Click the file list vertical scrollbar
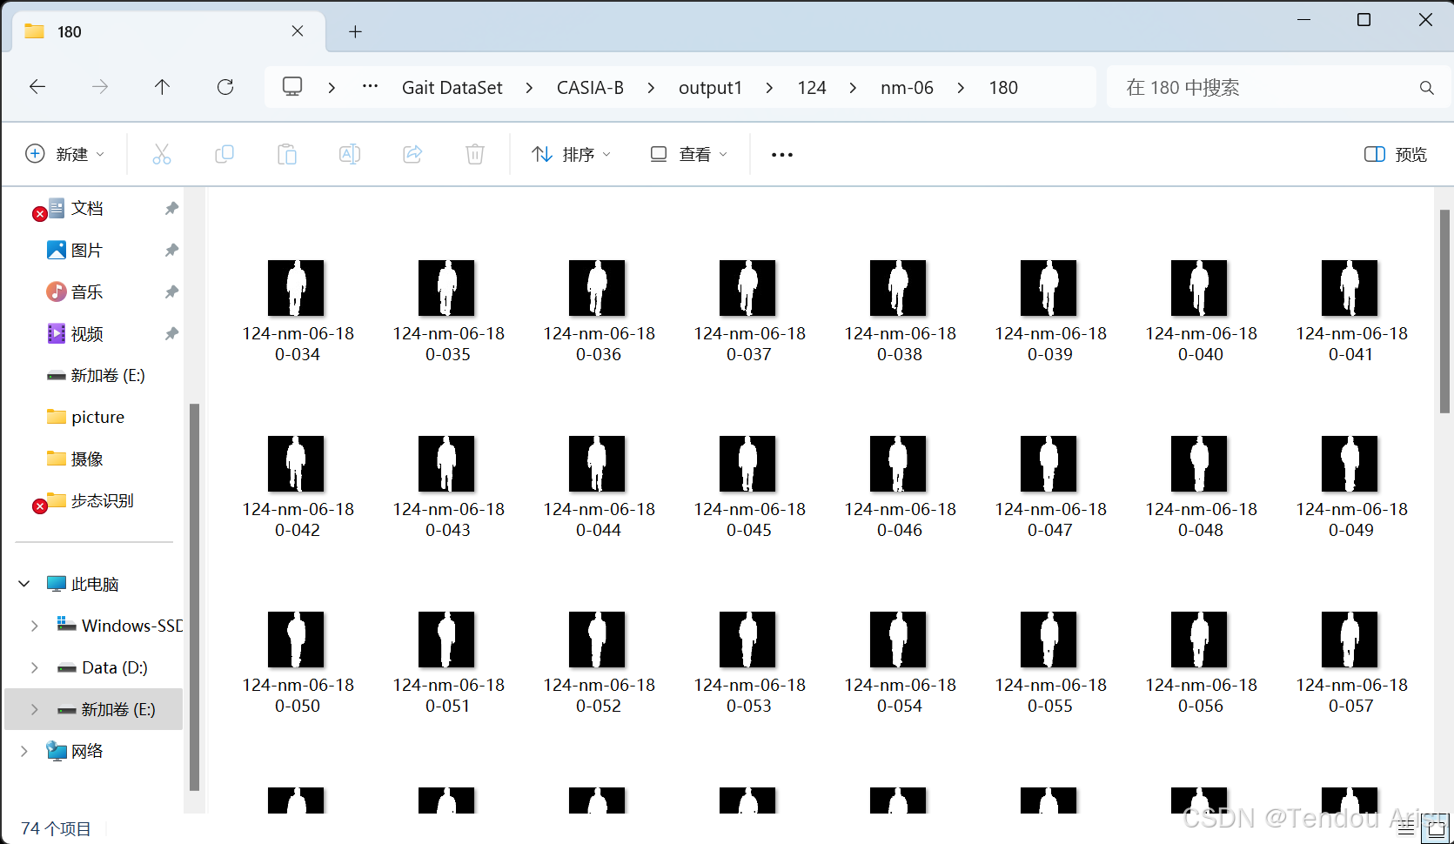 coord(1444,311)
